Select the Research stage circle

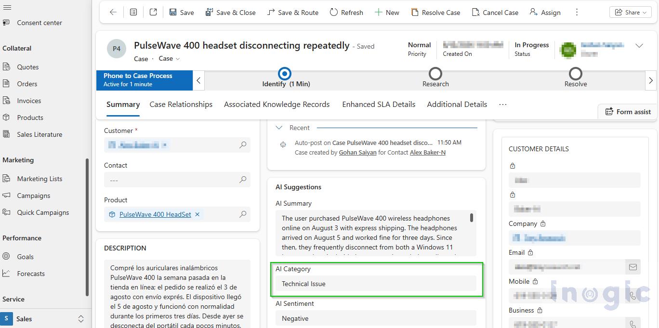pyautogui.click(x=435, y=74)
